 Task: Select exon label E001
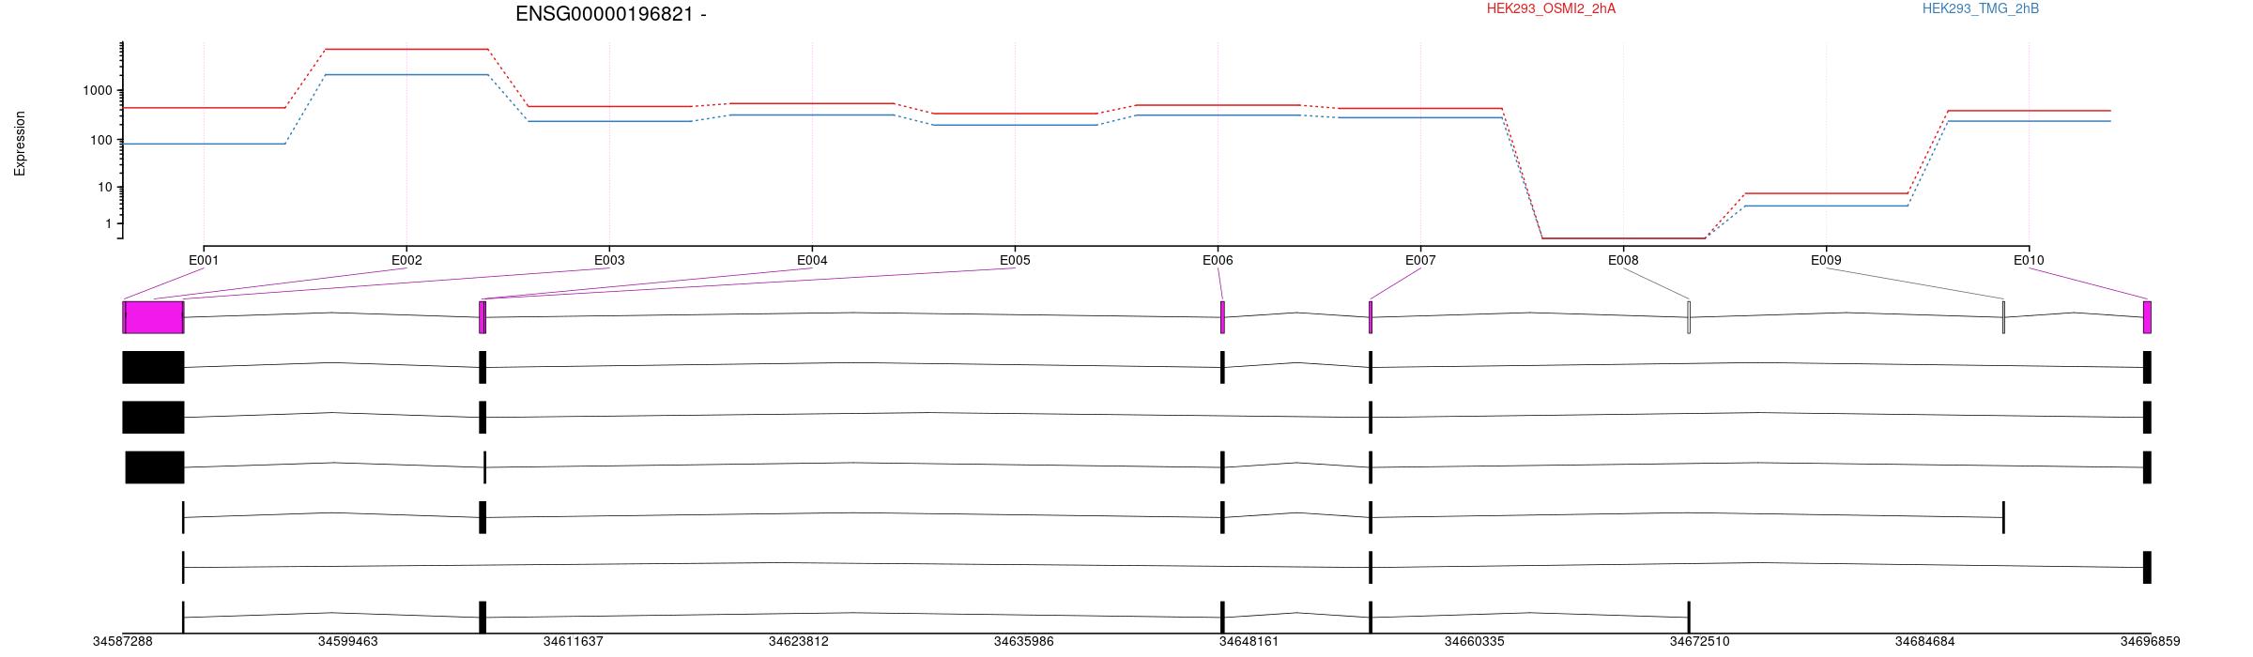[204, 260]
